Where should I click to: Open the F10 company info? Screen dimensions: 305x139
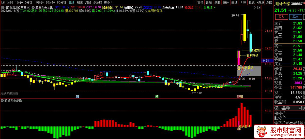[x=243, y=3]
